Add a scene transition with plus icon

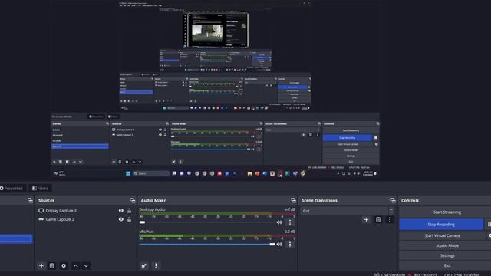tap(366, 220)
